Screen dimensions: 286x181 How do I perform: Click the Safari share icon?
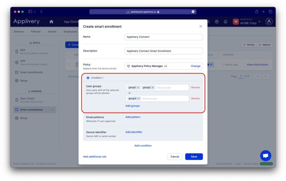(257, 12)
